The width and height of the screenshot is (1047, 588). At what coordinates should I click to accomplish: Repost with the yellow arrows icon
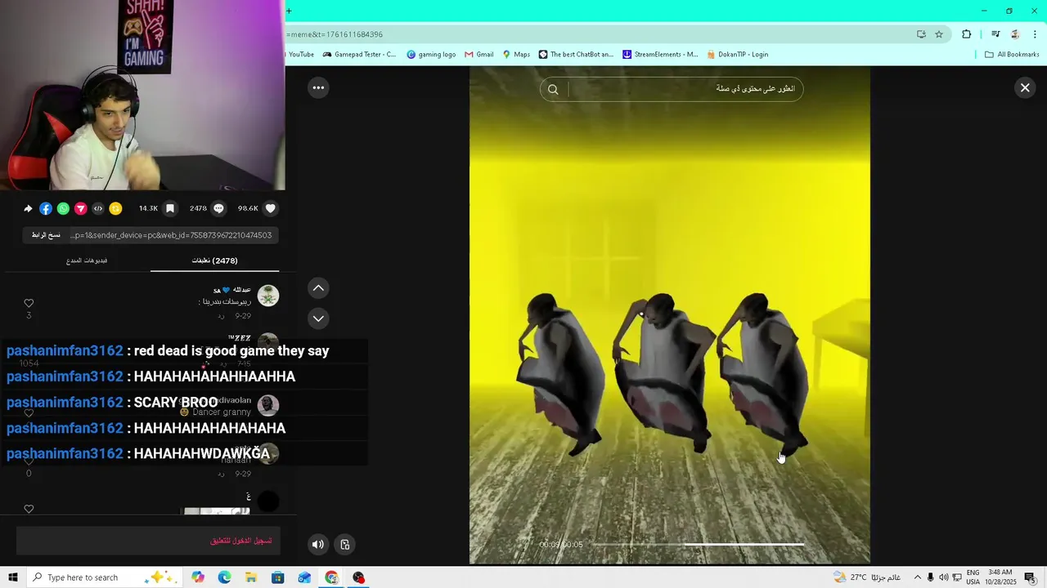[115, 208]
